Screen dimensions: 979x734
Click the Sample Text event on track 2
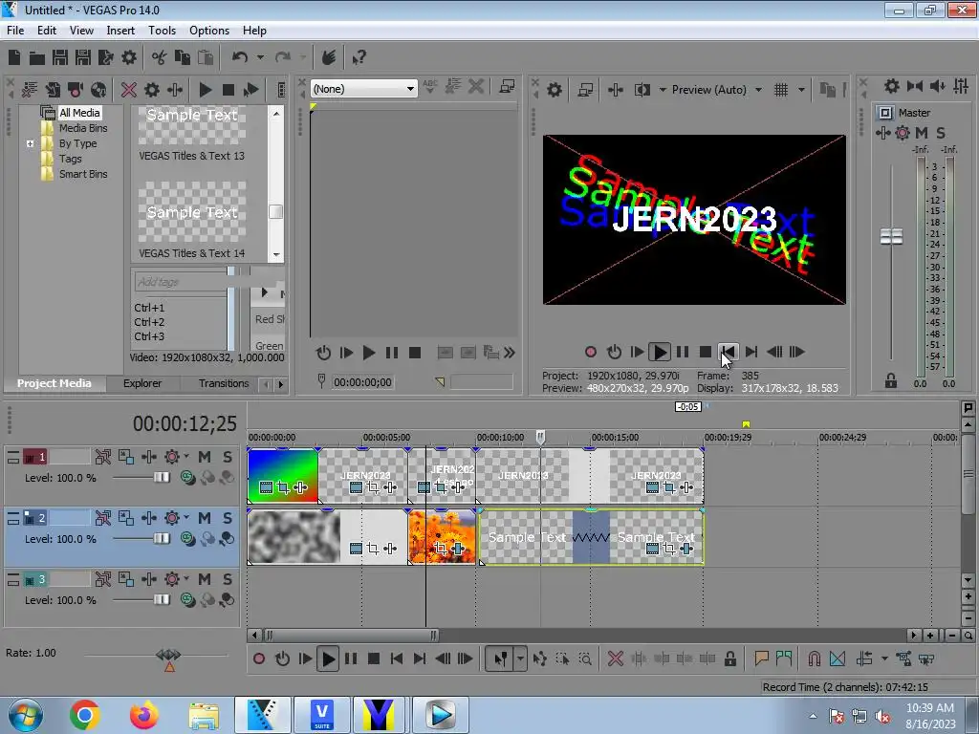tap(591, 537)
